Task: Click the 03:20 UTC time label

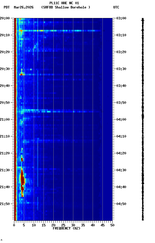Action: click(121, 52)
